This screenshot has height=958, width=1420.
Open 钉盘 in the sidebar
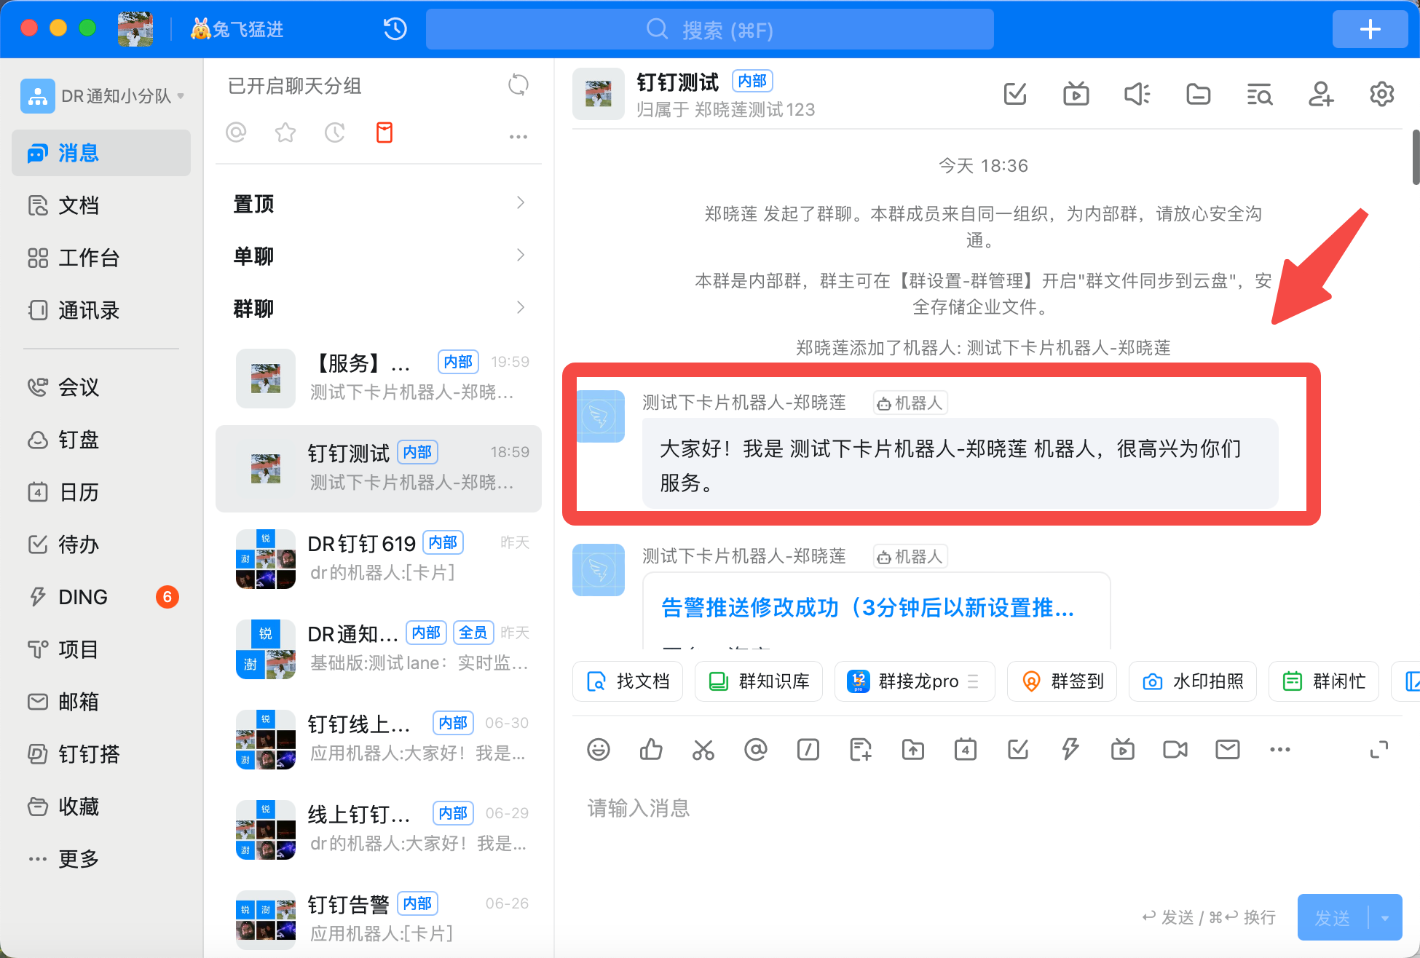pyautogui.click(x=101, y=440)
